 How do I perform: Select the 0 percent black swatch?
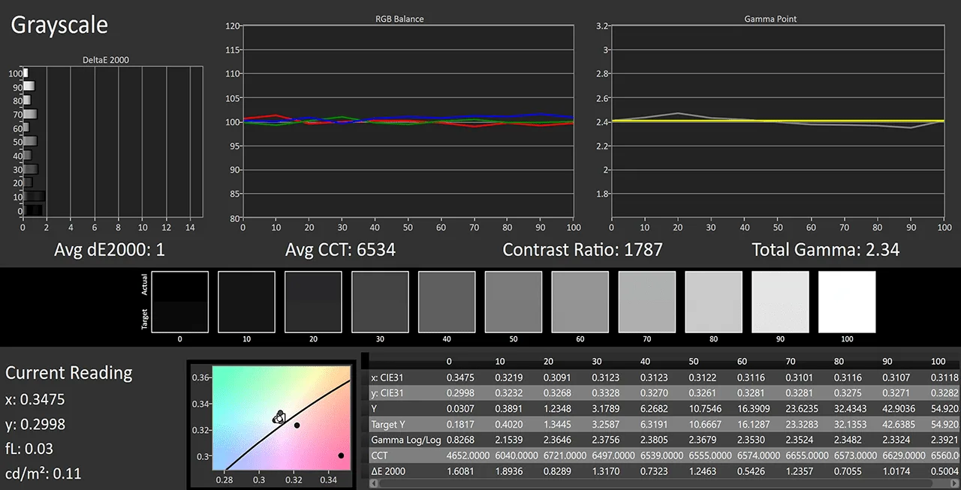point(179,302)
